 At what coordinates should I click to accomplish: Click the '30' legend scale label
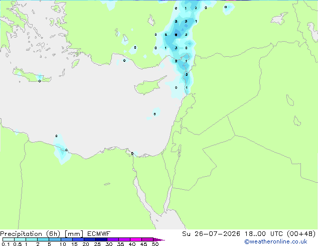109,244
